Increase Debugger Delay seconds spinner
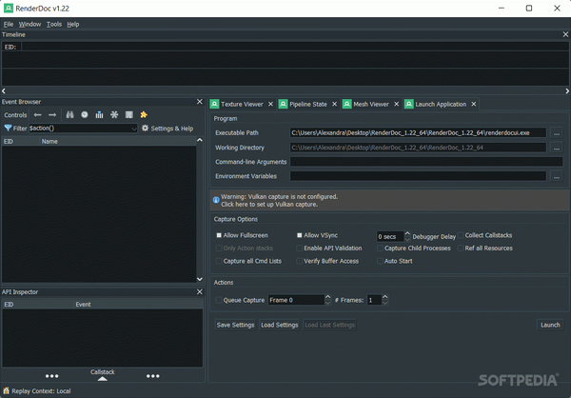Screen dimensions: 571x398 [x=407, y=233]
